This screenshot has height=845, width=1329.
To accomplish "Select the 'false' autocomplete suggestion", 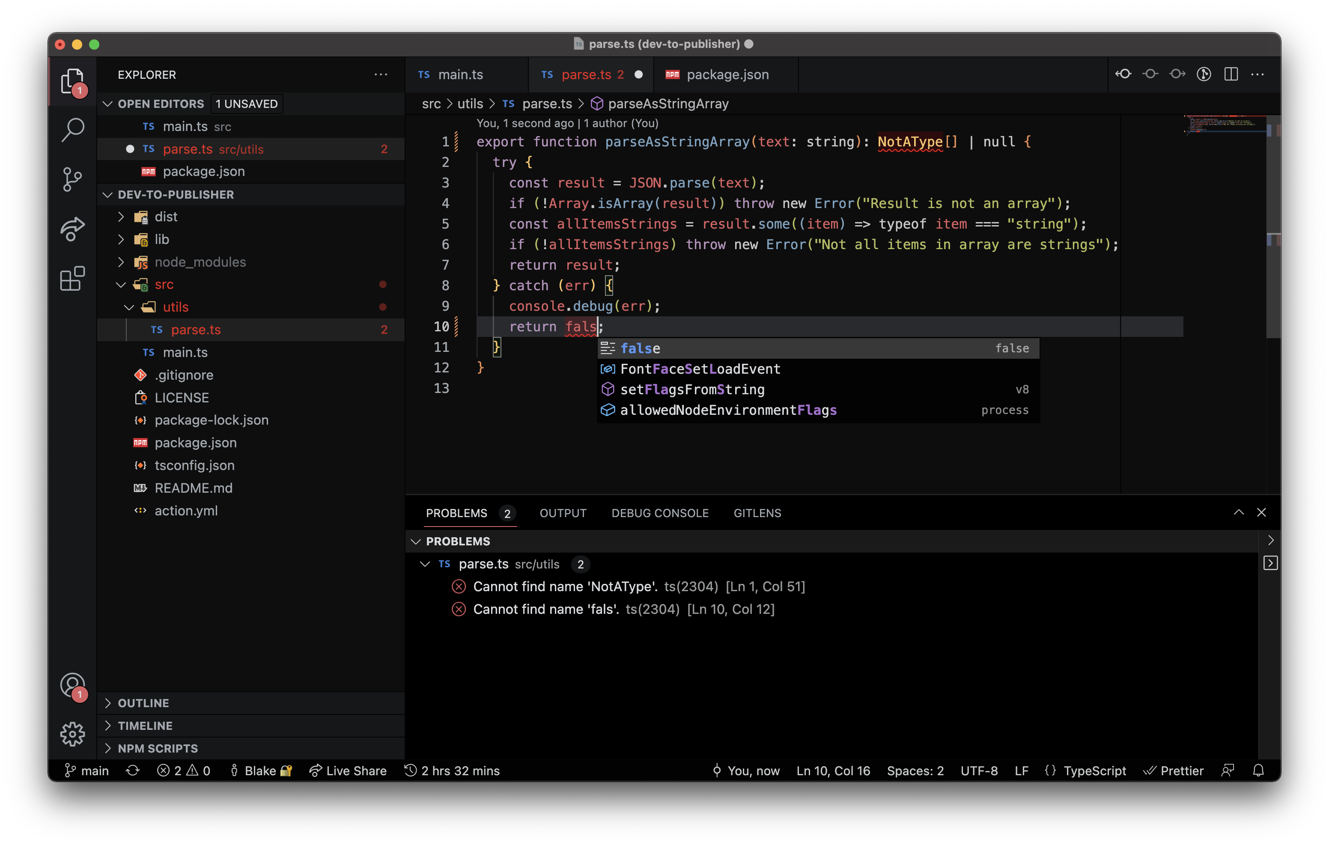I will 640,348.
